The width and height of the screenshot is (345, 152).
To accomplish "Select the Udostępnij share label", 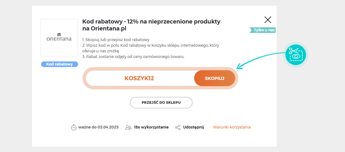I will coord(194,127).
